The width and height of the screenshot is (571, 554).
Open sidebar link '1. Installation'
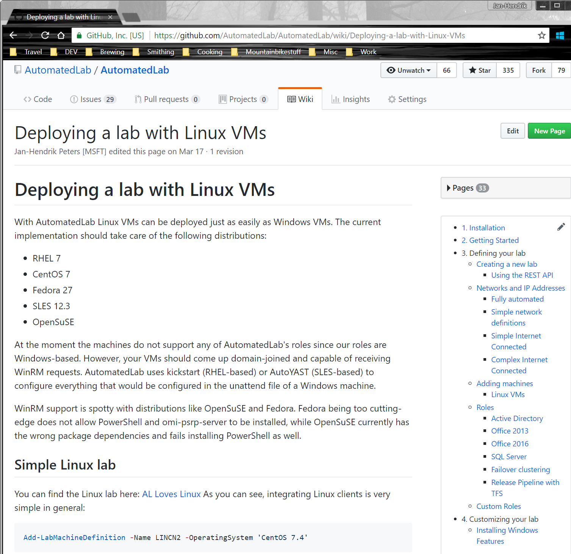click(483, 228)
